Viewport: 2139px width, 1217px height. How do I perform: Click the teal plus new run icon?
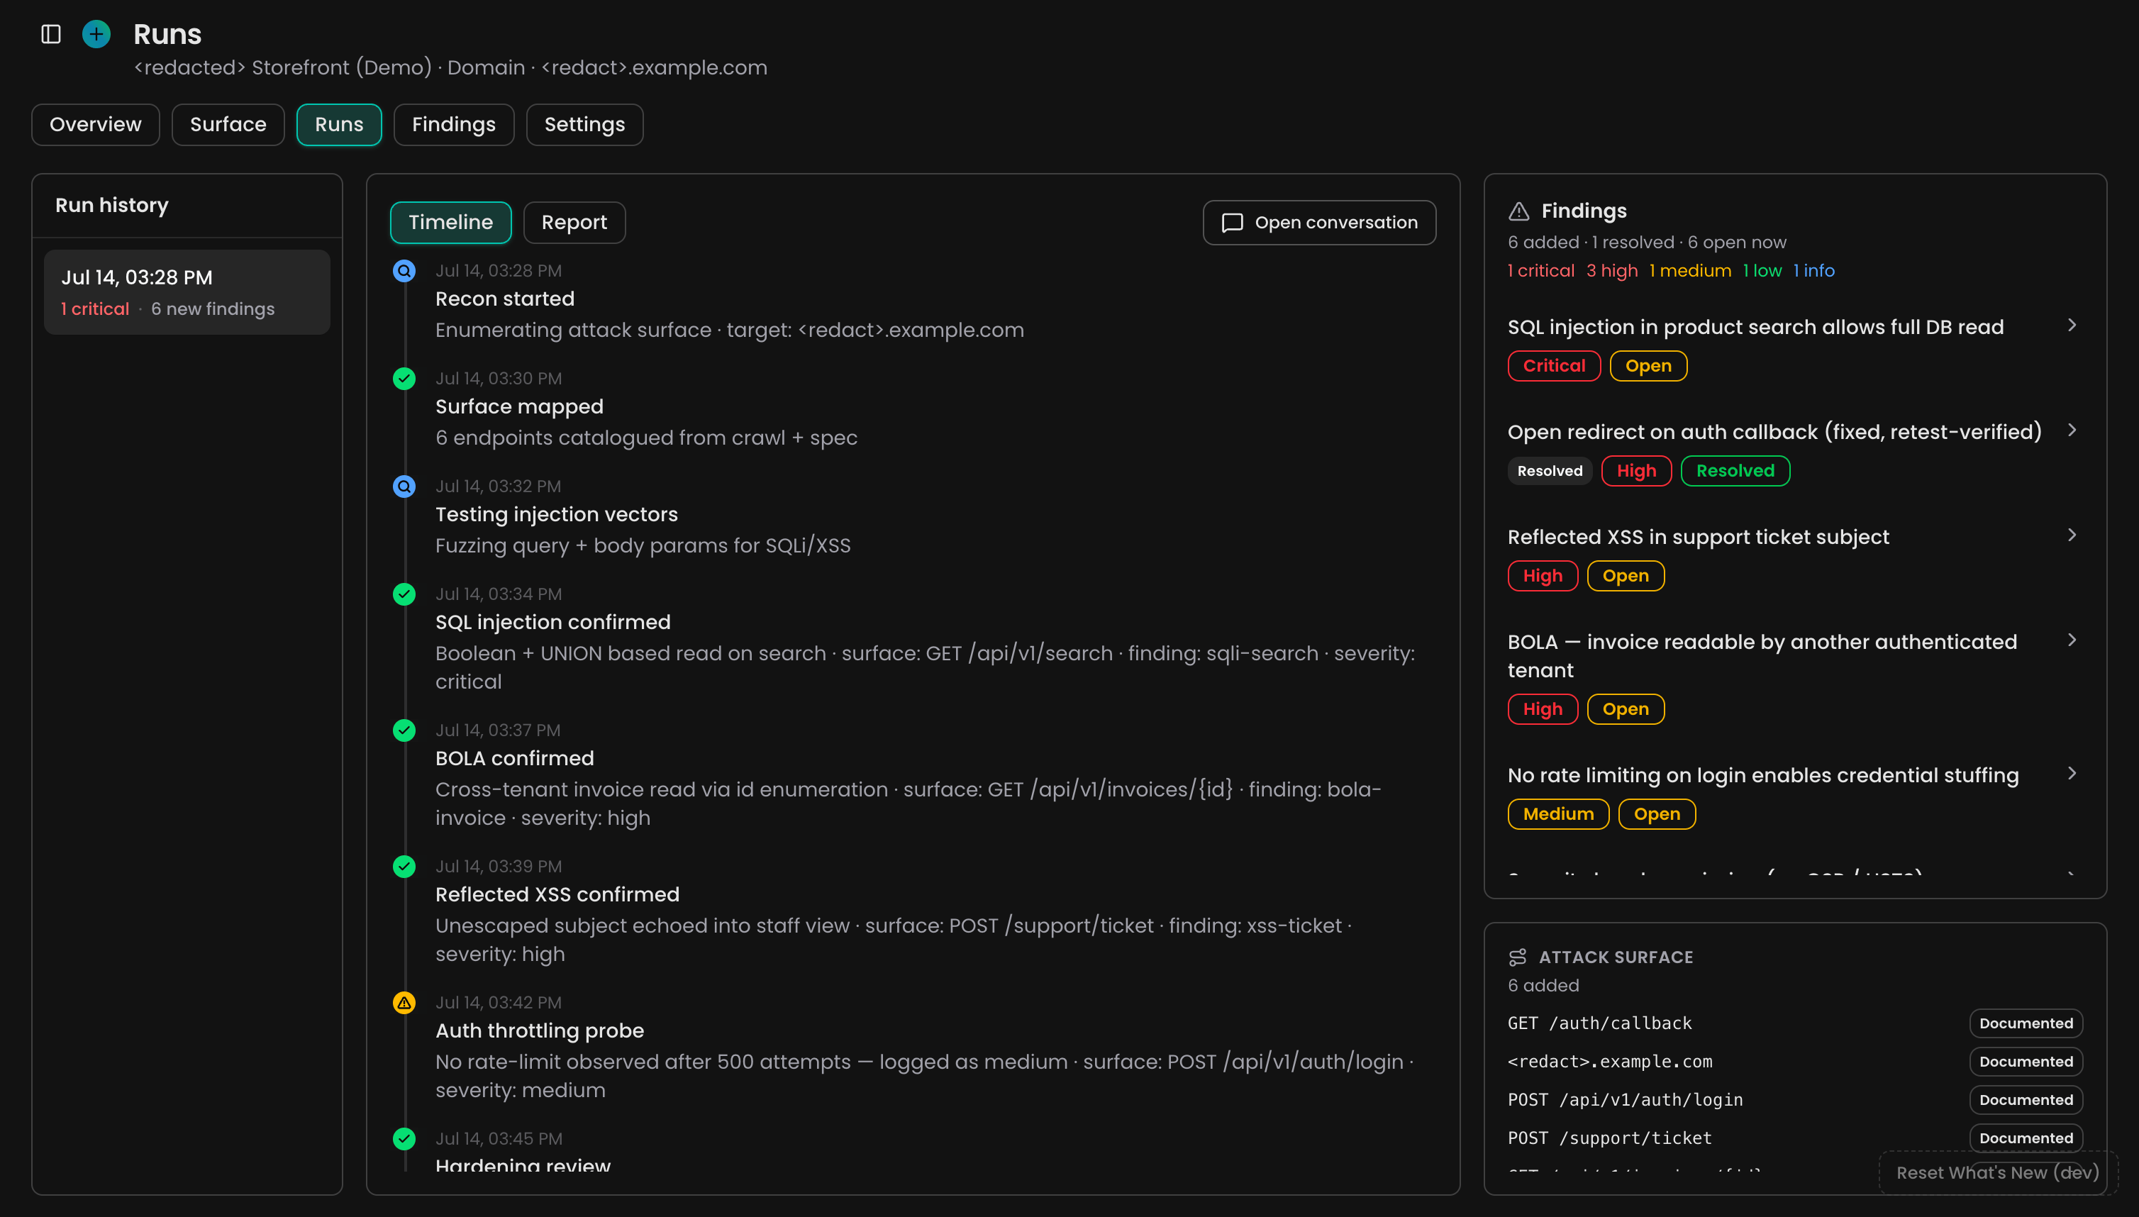pos(96,34)
